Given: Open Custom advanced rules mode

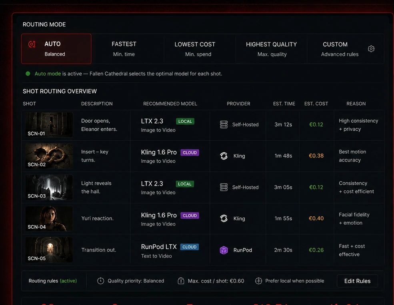Looking at the screenshot, I should 346,49.
